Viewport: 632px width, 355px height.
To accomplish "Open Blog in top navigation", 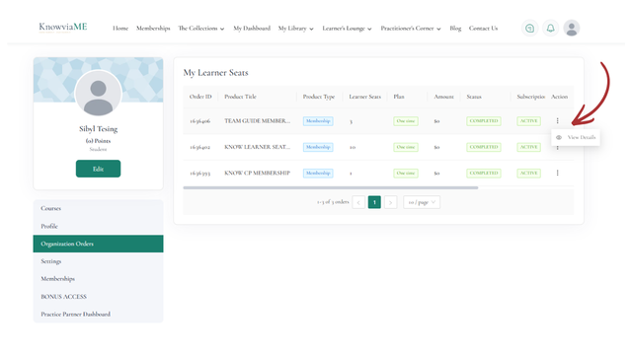I will (455, 29).
